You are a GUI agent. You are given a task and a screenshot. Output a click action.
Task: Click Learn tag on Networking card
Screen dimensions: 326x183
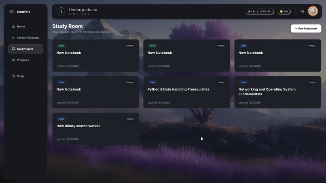click(x=243, y=82)
